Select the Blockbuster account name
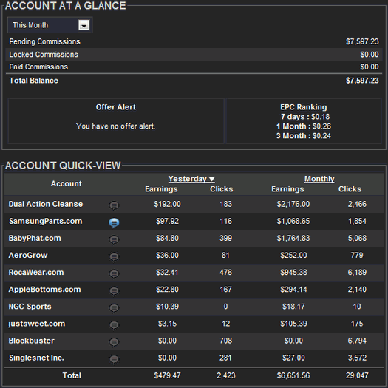 (x=32, y=341)
